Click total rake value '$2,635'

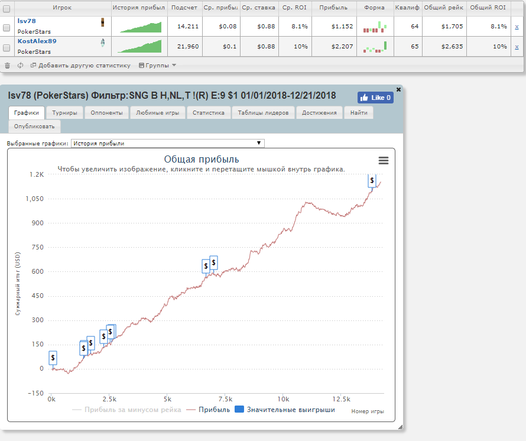click(x=452, y=46)
